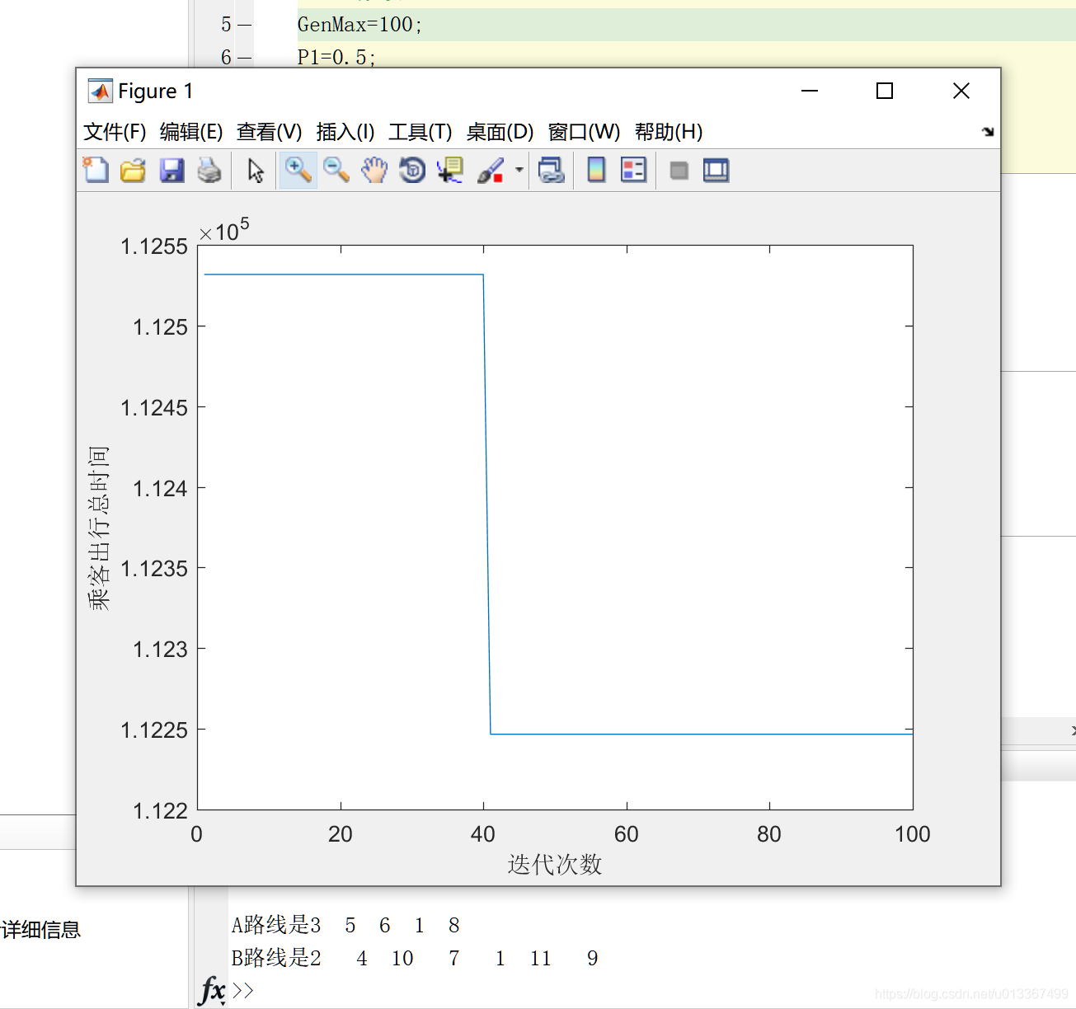
Task: Open the 帮助(H) menu
Action: tap(669, 132)
